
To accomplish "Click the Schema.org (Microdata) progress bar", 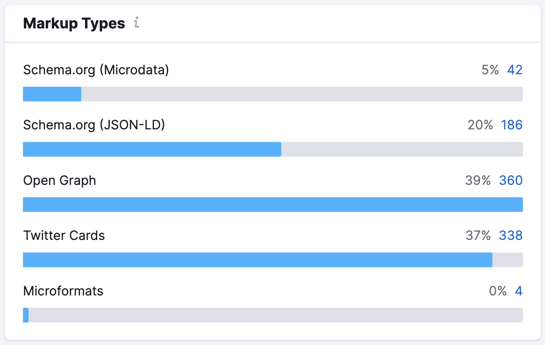I will pos(272,94).
